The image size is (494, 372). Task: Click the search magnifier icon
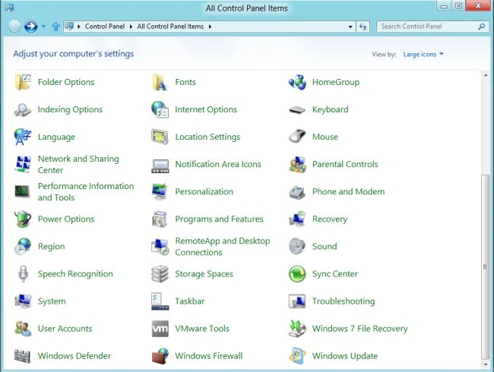pyautogui.click(x=481, y=27)
